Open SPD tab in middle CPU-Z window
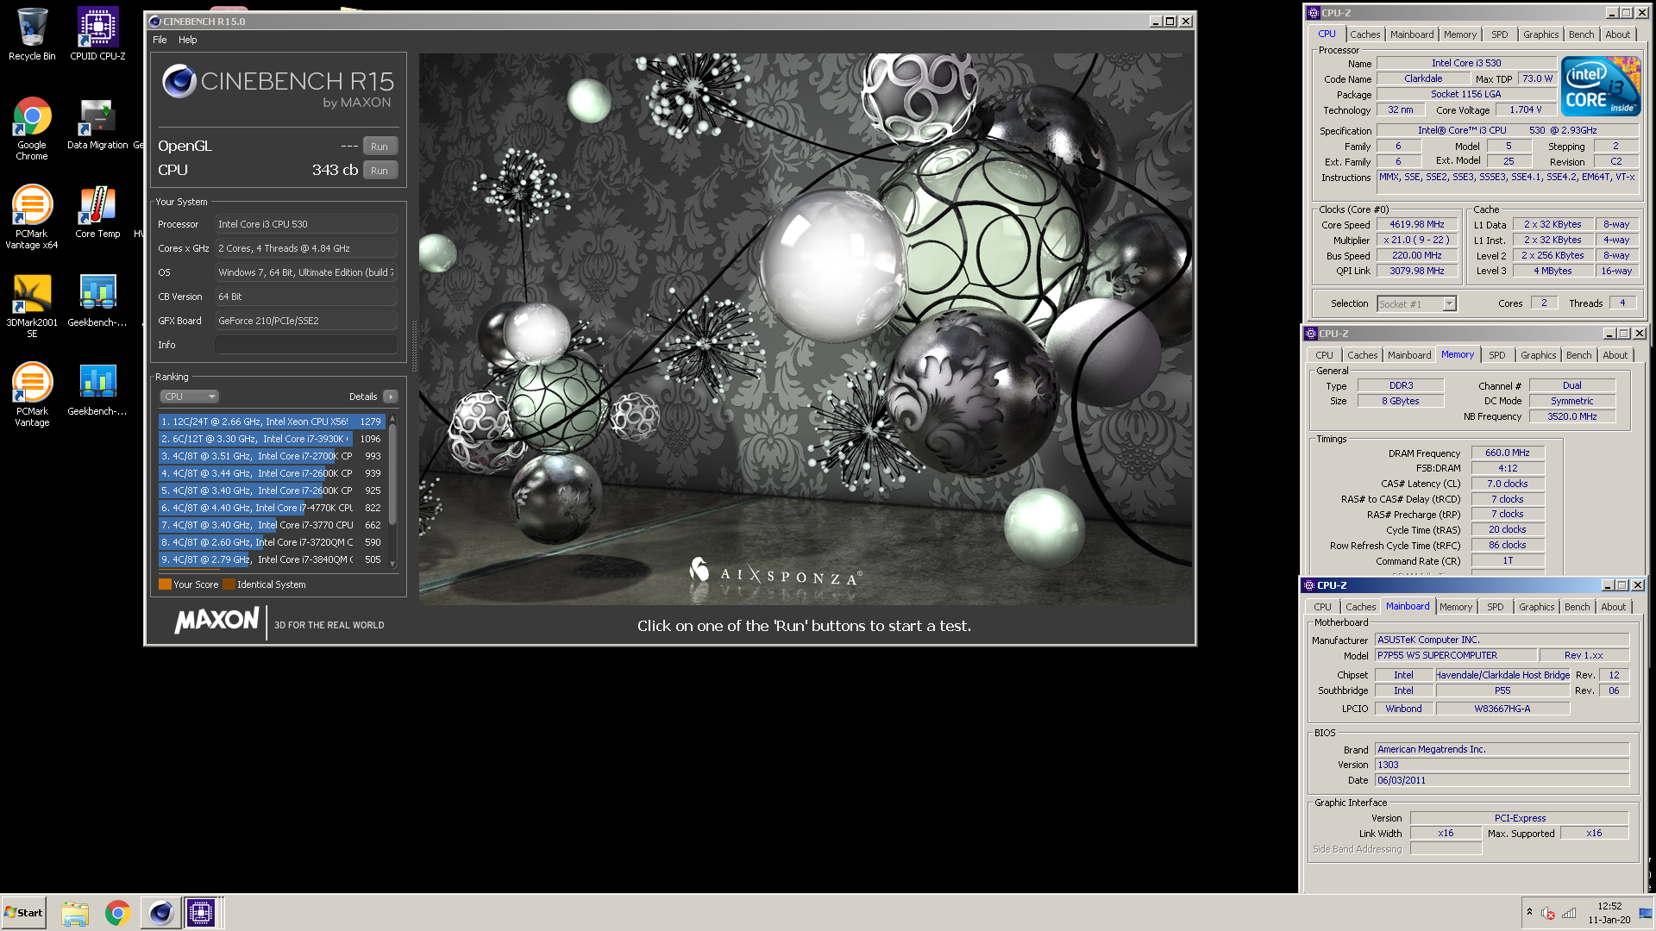The width and height of the screenshot is (1656, 931). click(x=1496, y=355)
